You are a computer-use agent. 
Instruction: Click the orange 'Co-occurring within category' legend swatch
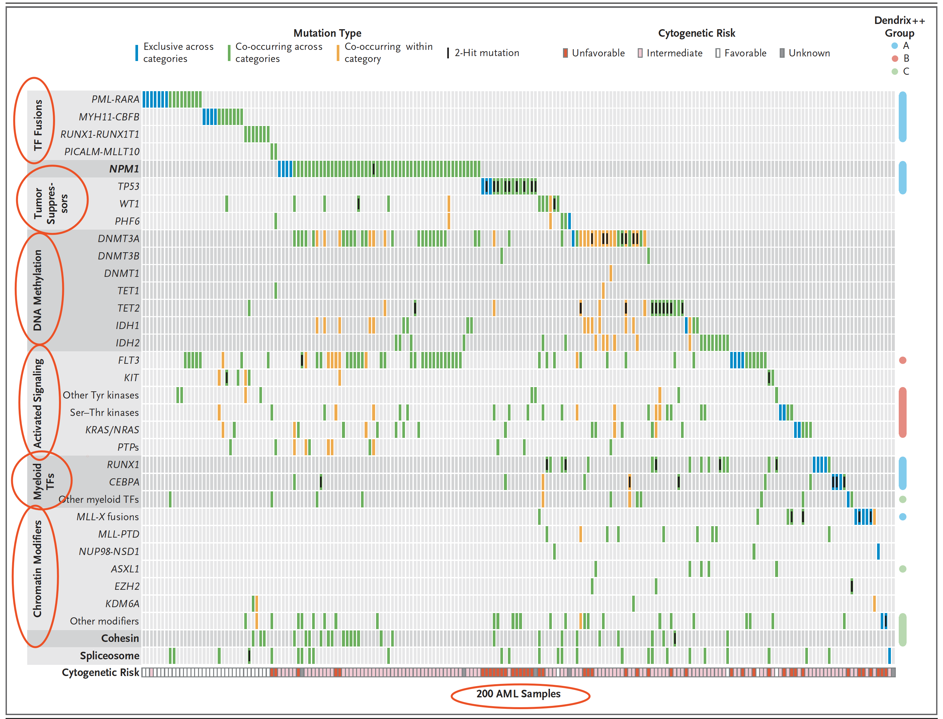(x=338, y=53)
